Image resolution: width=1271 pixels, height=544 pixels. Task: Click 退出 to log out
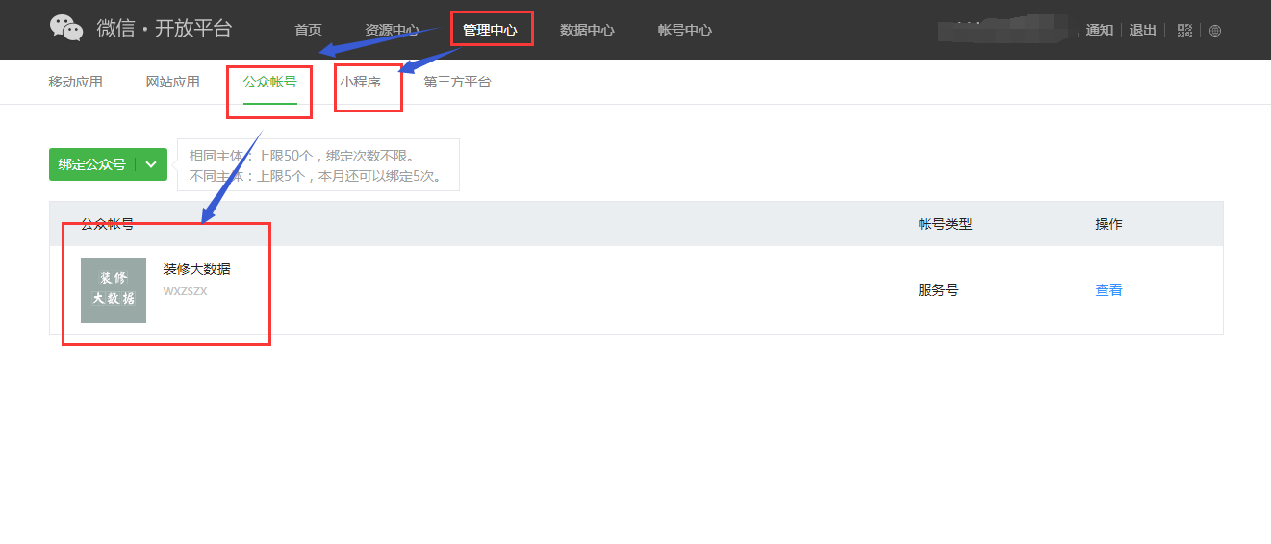[x=1142, y=30]
